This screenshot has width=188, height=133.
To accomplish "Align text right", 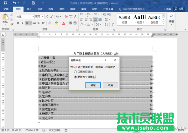I will [x=91, y=19].
